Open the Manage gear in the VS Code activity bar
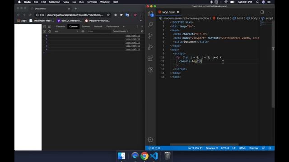 point(150,139)
